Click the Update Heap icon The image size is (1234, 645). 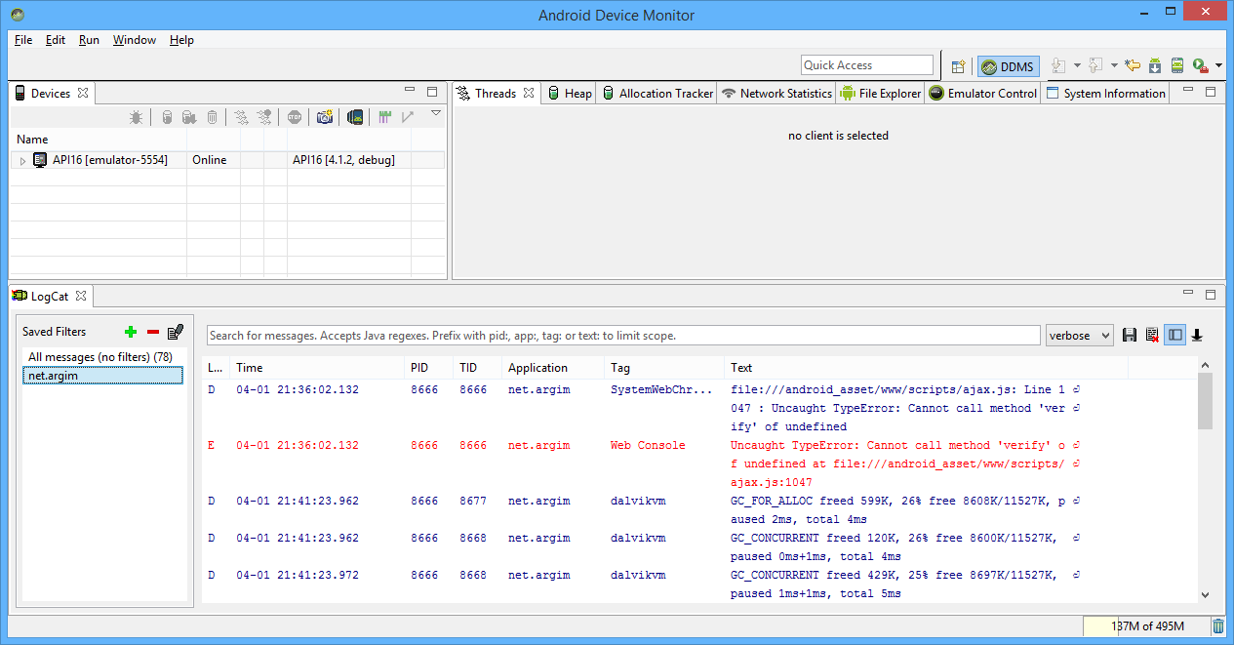[167, 117]
